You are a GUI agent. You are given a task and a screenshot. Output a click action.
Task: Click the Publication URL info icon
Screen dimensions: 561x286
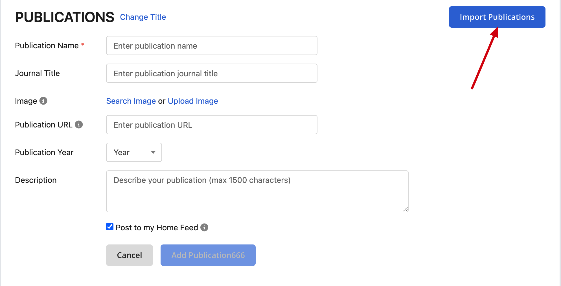79,125
